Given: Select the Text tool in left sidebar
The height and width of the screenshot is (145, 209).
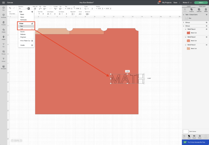Looking at the screenshot, I should click(x=3, y=45).
